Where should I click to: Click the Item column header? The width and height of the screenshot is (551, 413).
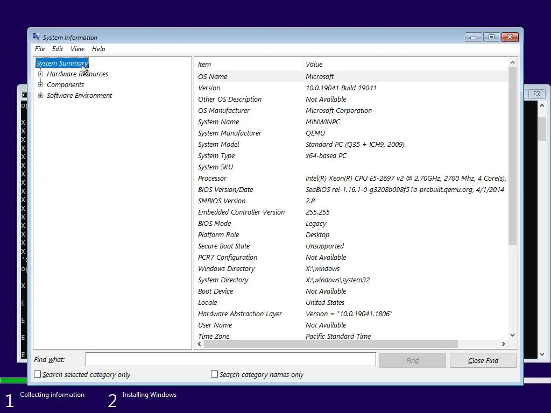pos(248,65)
